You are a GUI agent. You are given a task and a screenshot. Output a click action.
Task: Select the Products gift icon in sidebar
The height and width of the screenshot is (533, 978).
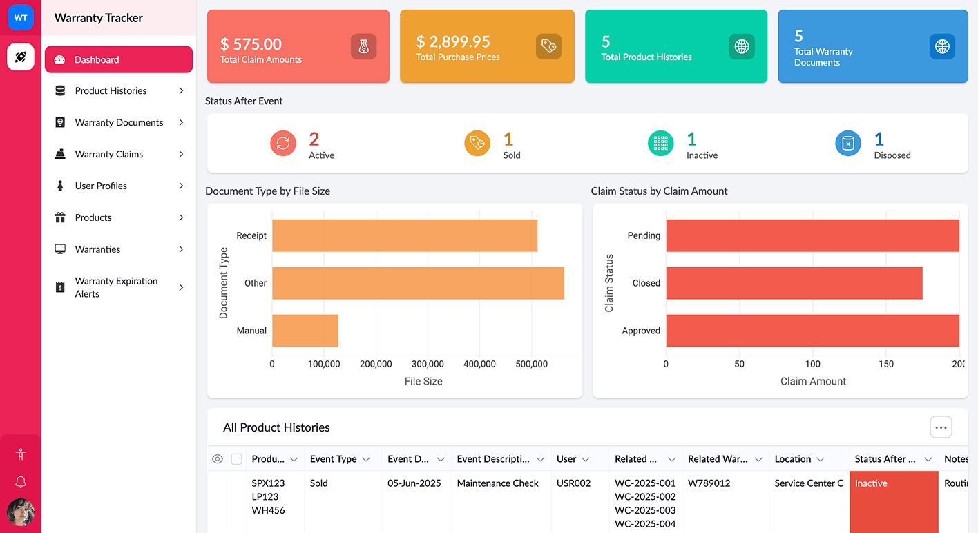60,217
